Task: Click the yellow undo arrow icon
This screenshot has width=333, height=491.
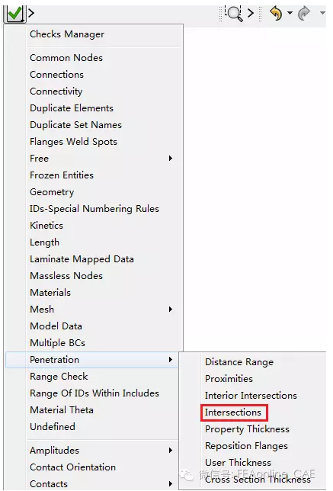Action: [276, 14]
